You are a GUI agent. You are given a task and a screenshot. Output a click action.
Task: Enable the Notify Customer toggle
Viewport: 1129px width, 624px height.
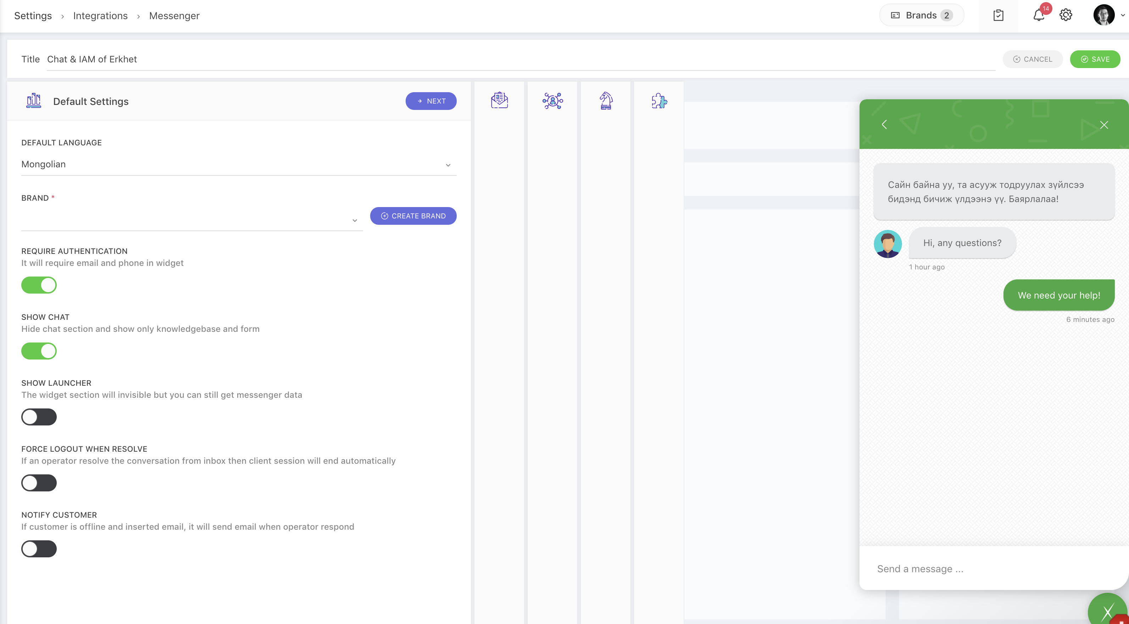pyautogui.click(x=39, y=548)
